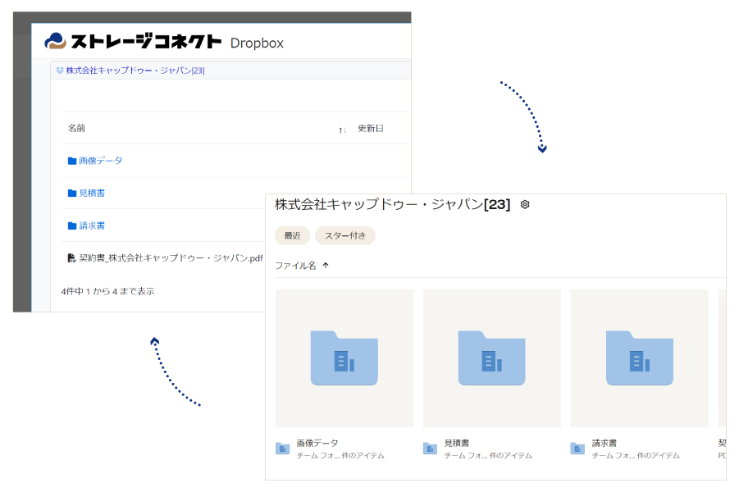The image size is (739, 492).
Task: Open the 契約書_株式会社キャップドゥー・ジャパン.pdf file
Action: 171,257
